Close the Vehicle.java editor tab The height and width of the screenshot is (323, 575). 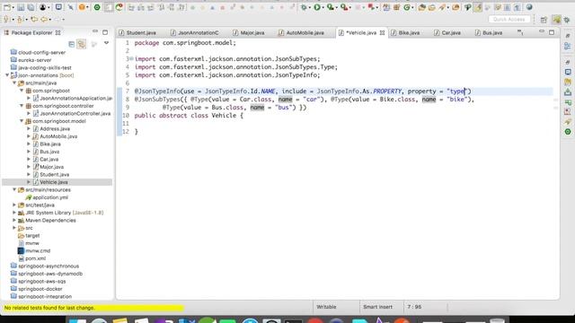[x=382, y=32]
